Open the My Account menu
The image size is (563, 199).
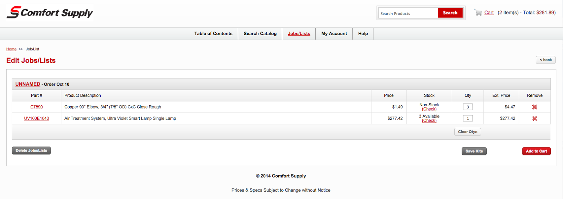(334, 34)
